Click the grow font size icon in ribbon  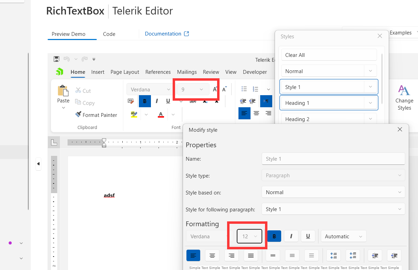pos(215,89)
